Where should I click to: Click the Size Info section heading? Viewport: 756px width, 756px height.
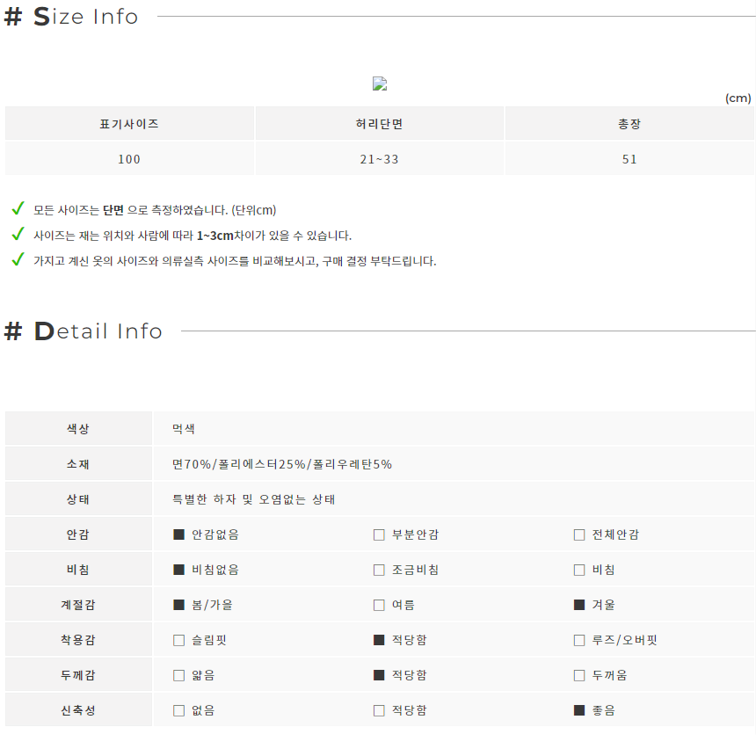click(71, 17)
